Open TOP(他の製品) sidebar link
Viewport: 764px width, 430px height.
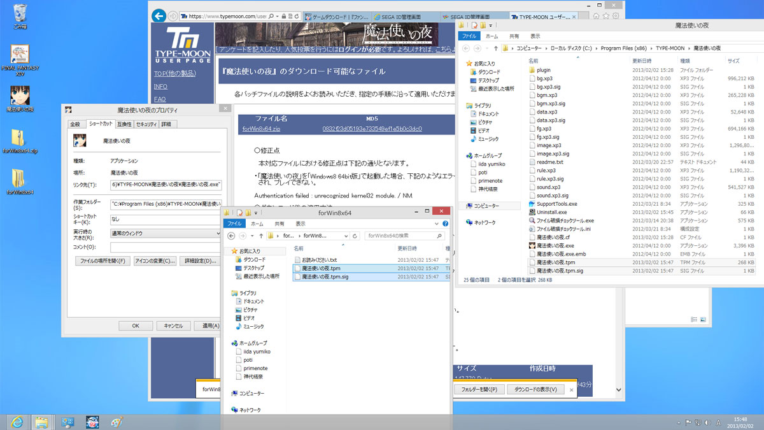pyautogui.click(x=175, y=74)
